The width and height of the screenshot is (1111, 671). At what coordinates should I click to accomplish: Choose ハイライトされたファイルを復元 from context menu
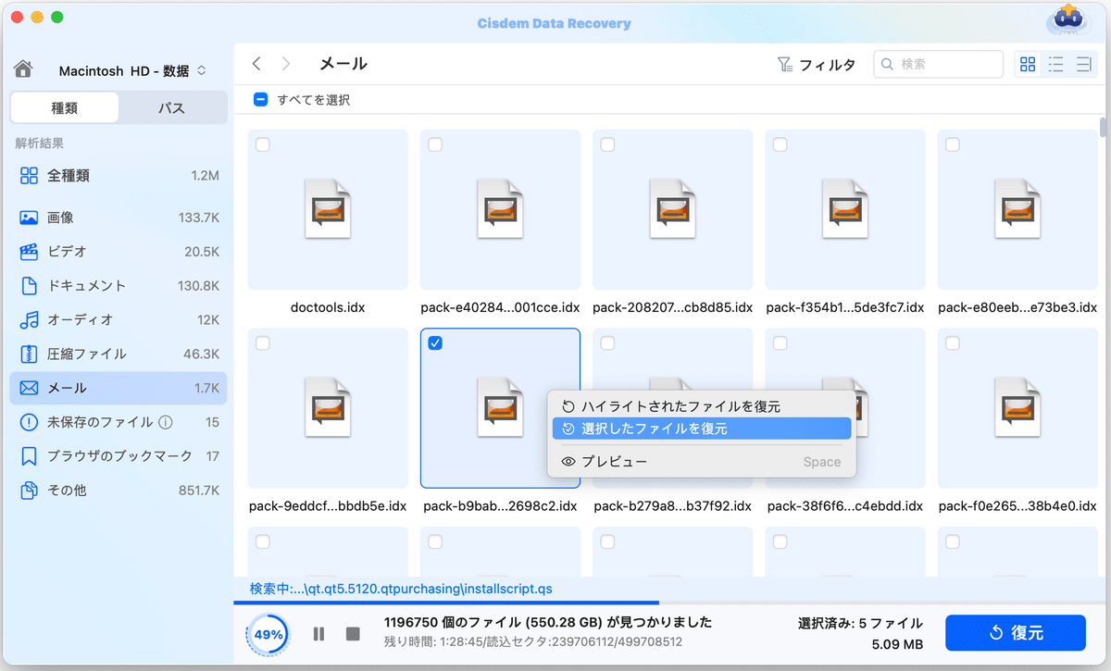pos(701,406)
